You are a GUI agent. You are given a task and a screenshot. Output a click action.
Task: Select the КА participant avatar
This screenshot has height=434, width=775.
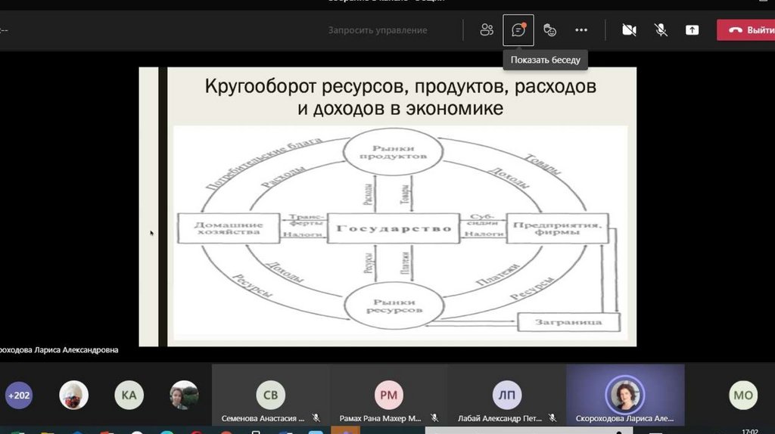(129, 395)
